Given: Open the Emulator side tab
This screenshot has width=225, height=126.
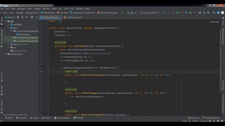Looking at the screenshot, I should point(223,85).
